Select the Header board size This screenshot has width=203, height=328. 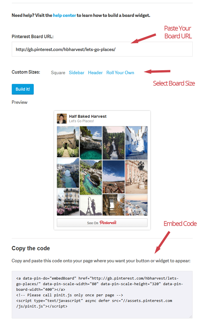pos(95,73)
